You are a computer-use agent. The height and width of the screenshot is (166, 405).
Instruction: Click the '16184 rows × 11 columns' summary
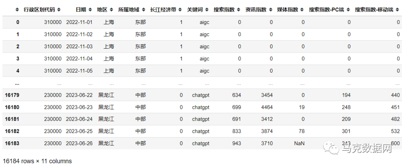(x=37, y=161)
